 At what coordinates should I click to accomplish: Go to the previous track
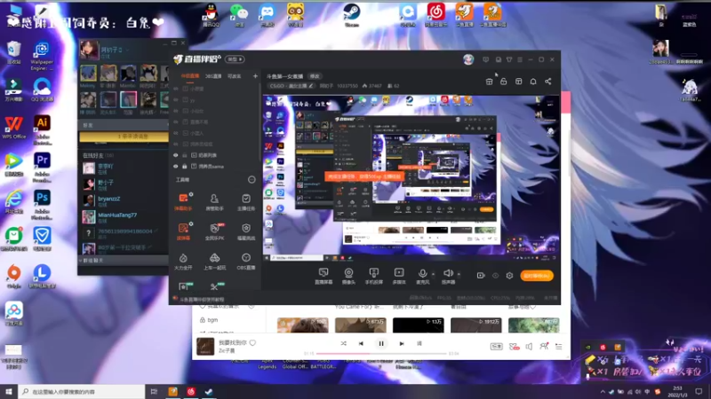pos(361,343)
